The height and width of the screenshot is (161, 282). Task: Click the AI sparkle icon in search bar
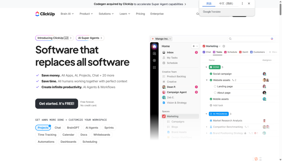[x=272, y=39]
